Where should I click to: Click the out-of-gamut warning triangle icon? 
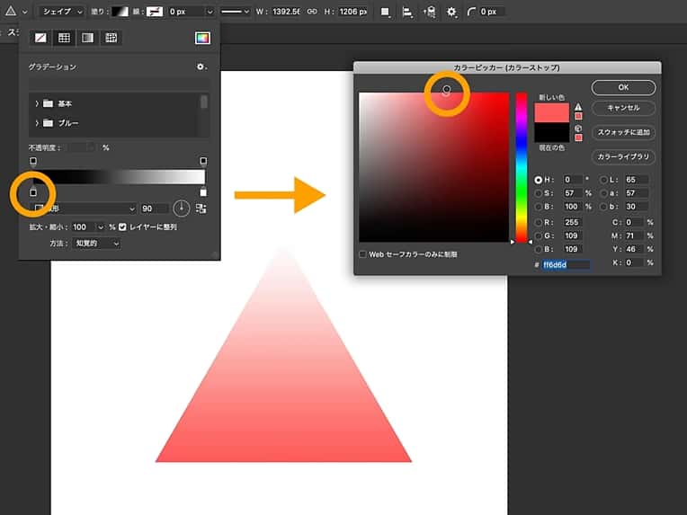pos(578,107)
